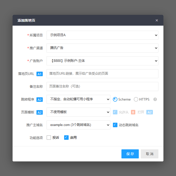The width and height of the screenshot is (176, 176).
Task: Click the A2 badge beside 跳转程序
Action: 39,100
